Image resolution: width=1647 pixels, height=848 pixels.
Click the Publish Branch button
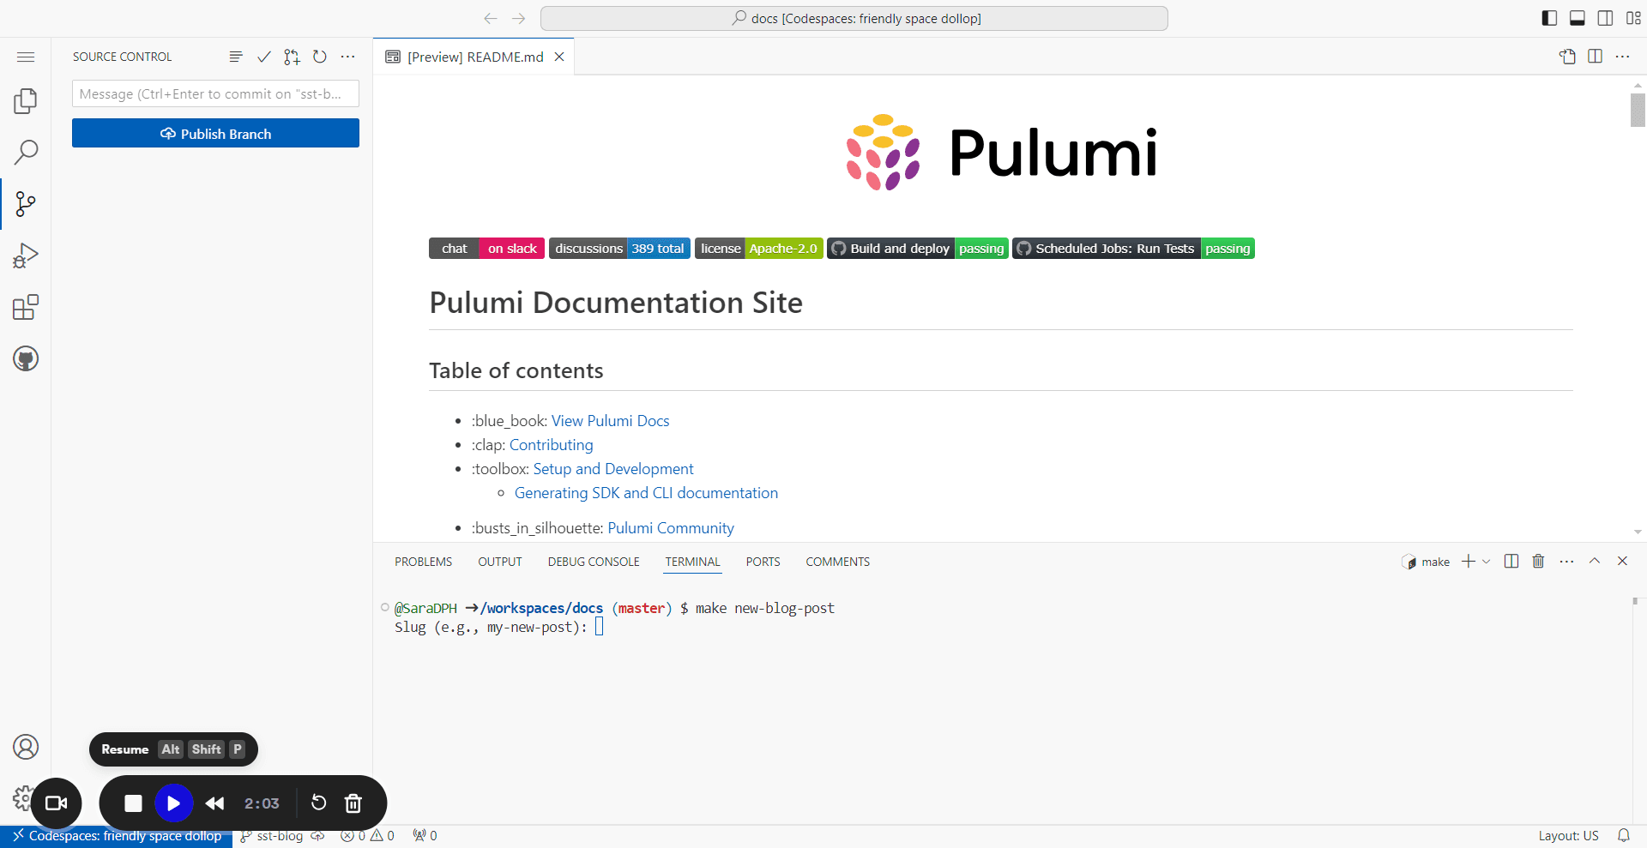click(215, 133)
